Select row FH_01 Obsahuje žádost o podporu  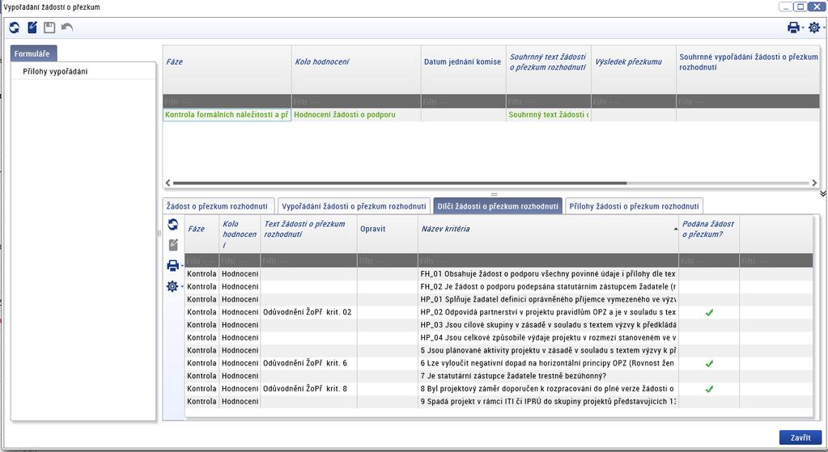pos(499,274)
